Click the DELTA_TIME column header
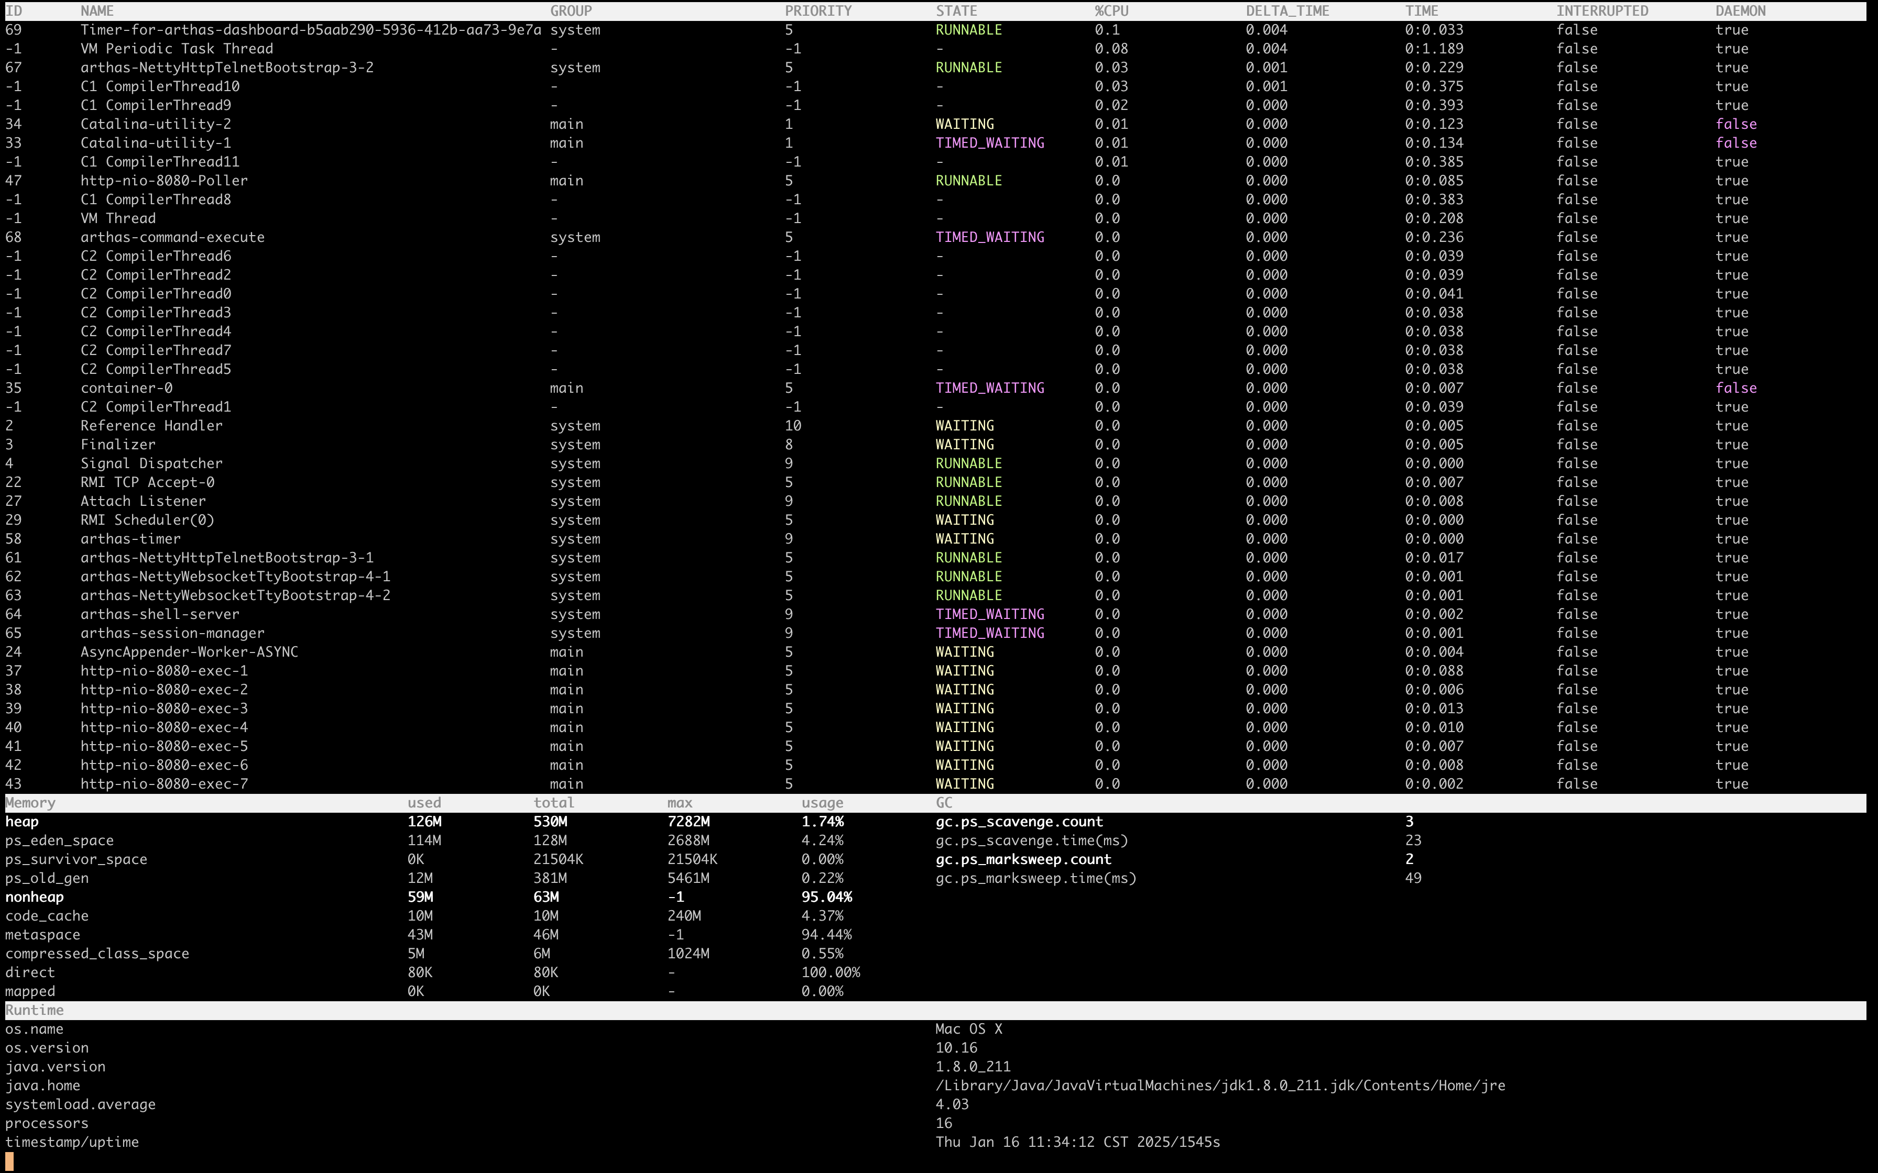The height and width of the screenshot is (1173, 1878). (x=1287, y=11)
